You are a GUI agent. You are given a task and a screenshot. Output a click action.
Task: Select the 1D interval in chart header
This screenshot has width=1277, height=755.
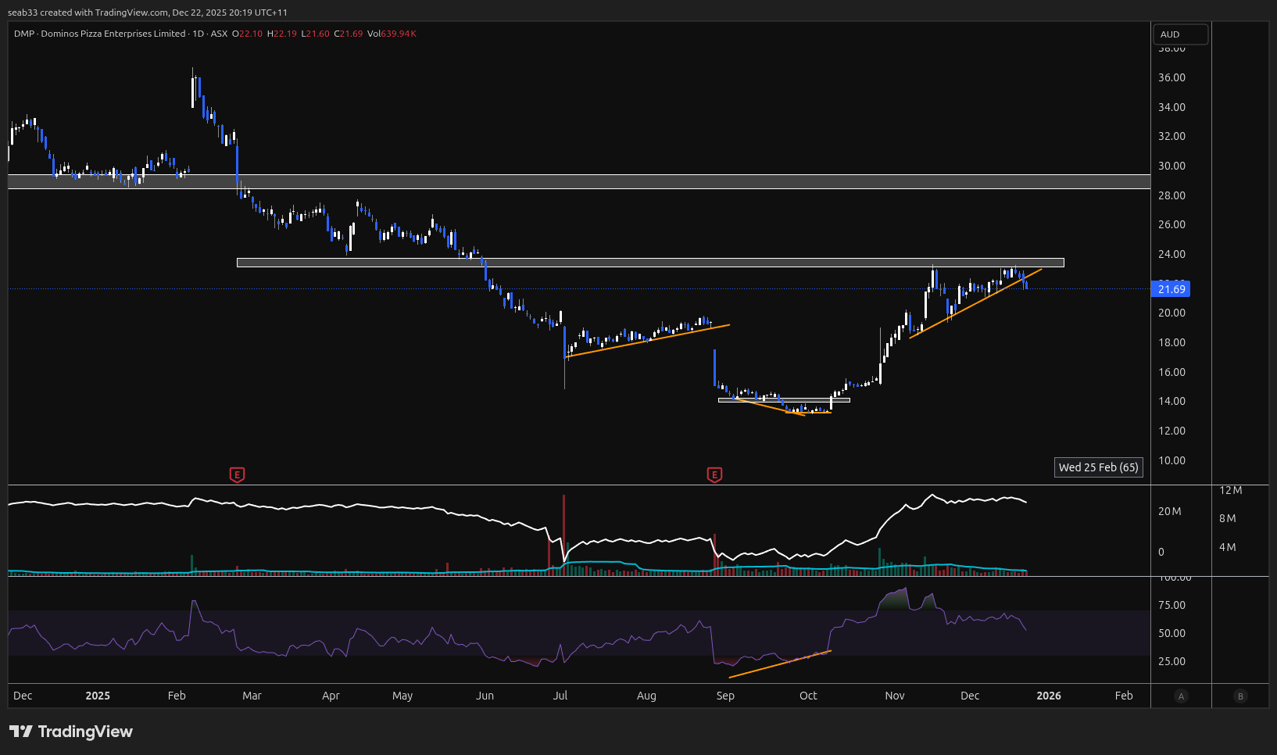[x=198, y=34]
